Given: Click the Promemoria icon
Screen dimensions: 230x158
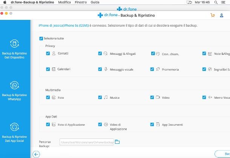Looking at the screenshot, I should 158,69.
